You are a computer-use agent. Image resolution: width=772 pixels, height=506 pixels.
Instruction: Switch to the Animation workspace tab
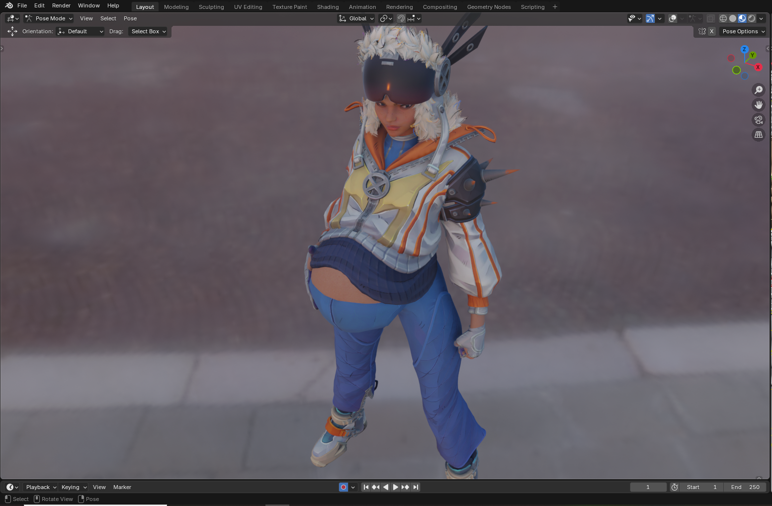(362, 7)
